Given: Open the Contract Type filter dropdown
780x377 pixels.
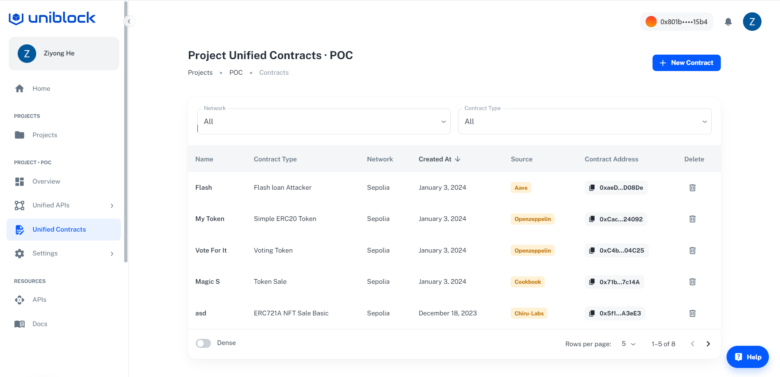Looking at the screenshot, I should (585, 122).
